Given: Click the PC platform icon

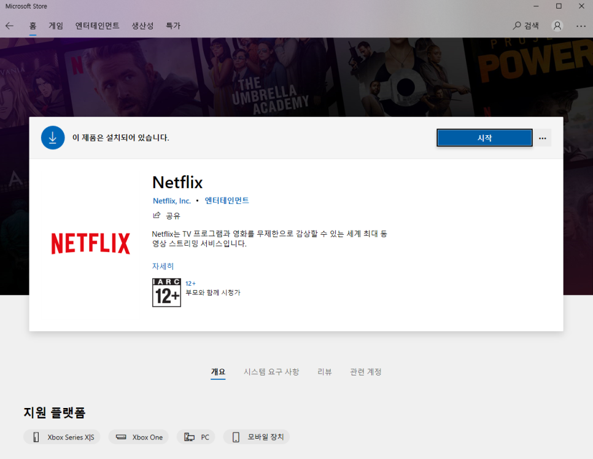Looking at the screenshot, I should click(x=189, y=437).
